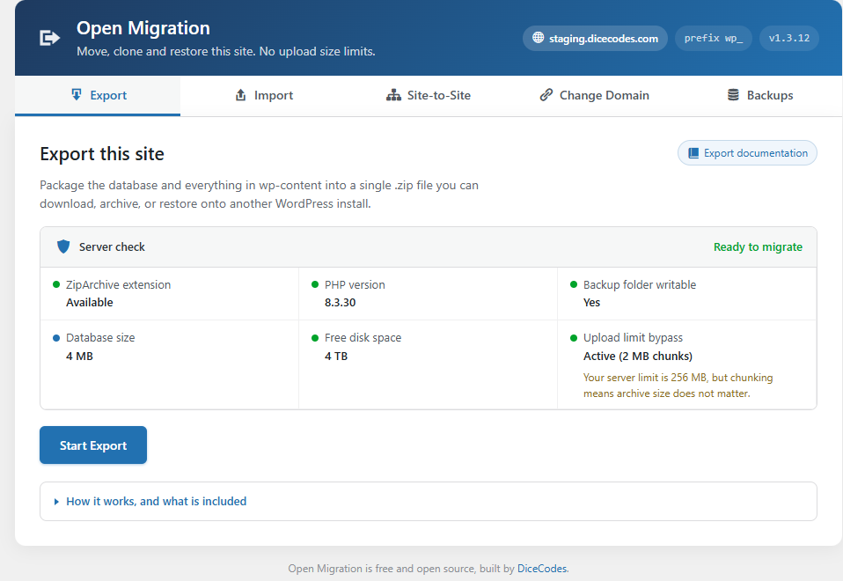Select the Change Domain tab
This screenshot has height=581, width=843.
coord(594,96)
